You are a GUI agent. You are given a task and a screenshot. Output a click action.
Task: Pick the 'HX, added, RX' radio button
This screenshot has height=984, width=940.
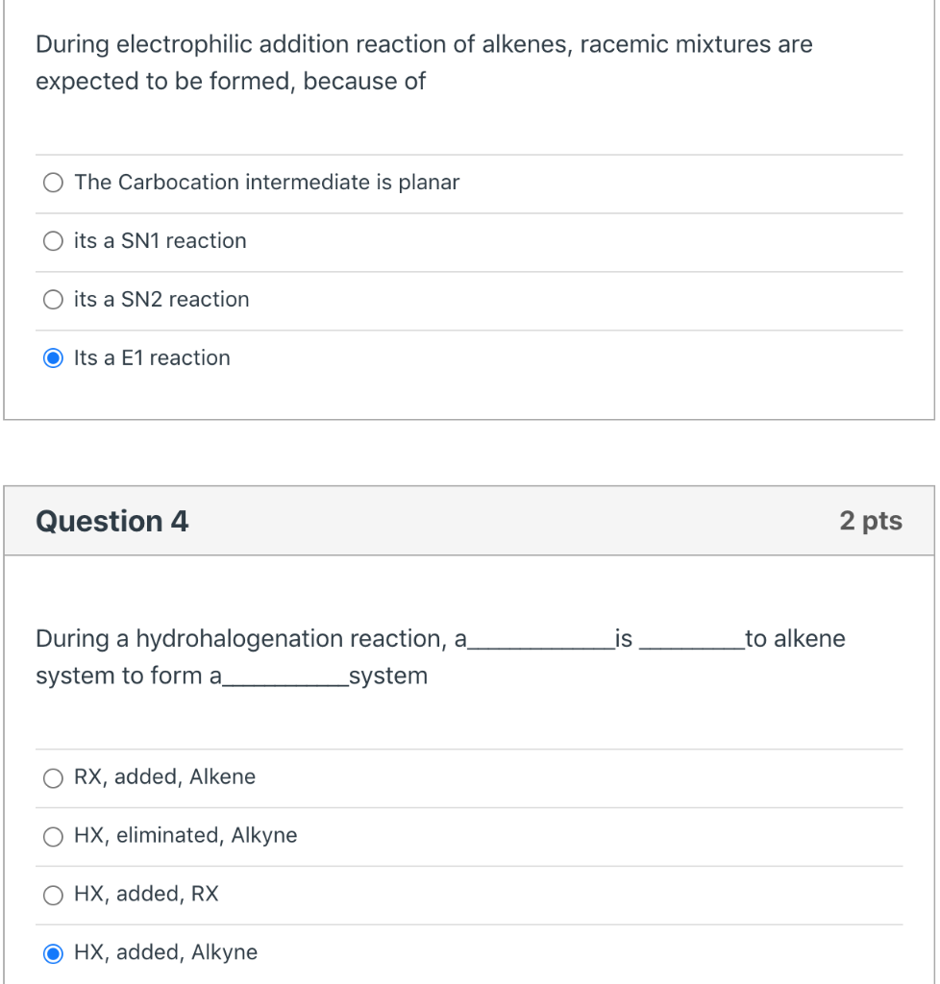point(54,895)
